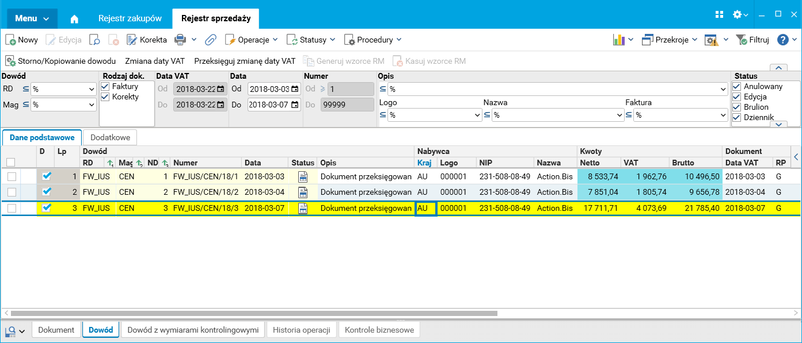Open the RD combo box
The width and height of the screenshot is (802, 343).
click(x=63, y=89)
